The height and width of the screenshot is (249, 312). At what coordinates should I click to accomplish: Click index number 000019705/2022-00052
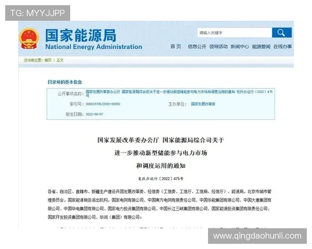point(103,104)
